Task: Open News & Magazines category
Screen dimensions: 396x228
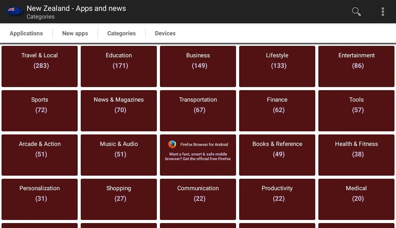Action: [x=119, y=111]
